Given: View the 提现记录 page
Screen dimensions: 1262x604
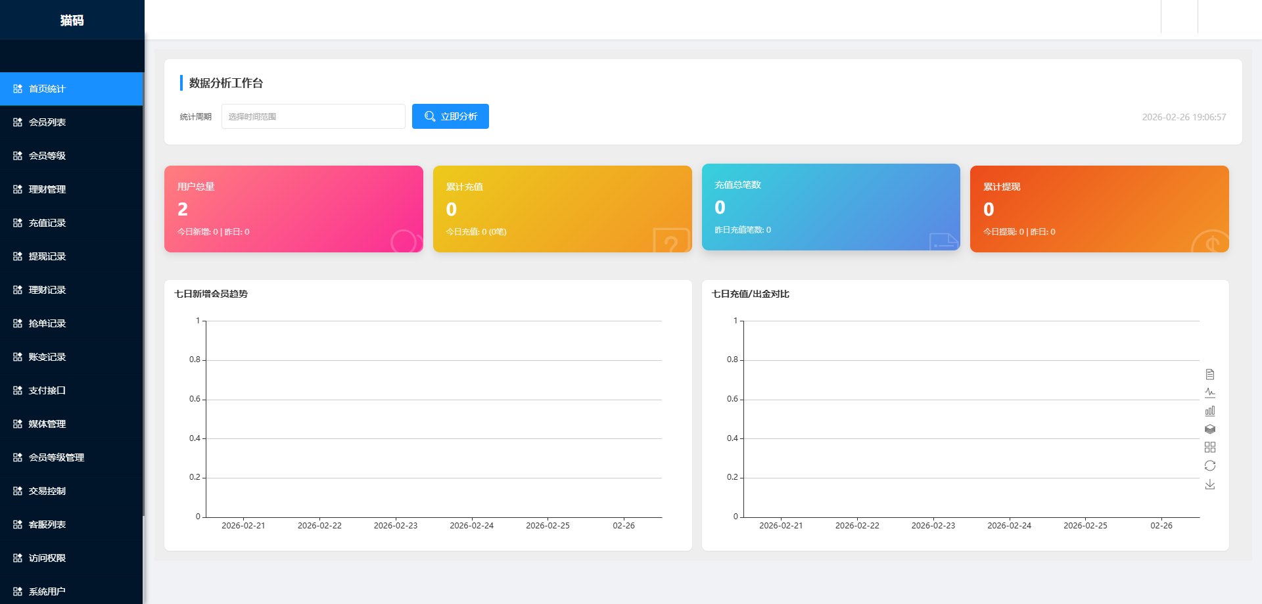Looking at the screenshot, I should pos(47,256).
